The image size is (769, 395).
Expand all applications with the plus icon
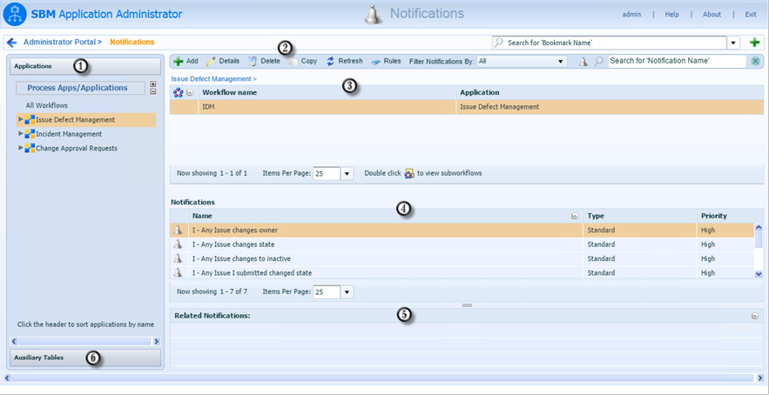(152, 84)
